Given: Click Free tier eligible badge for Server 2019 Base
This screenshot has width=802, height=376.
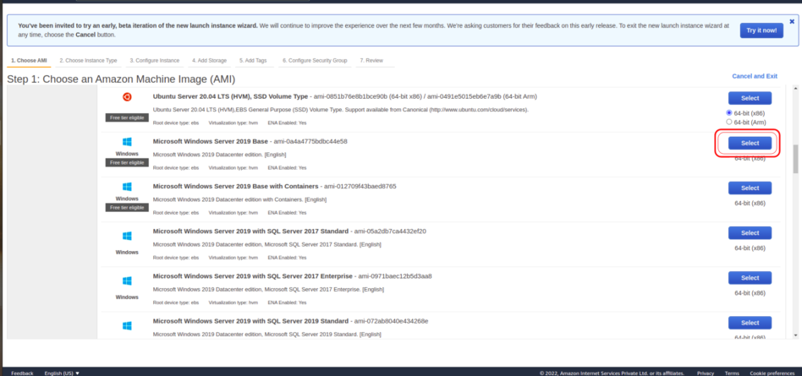Looking at the screenshot, I should click(127, 162).
